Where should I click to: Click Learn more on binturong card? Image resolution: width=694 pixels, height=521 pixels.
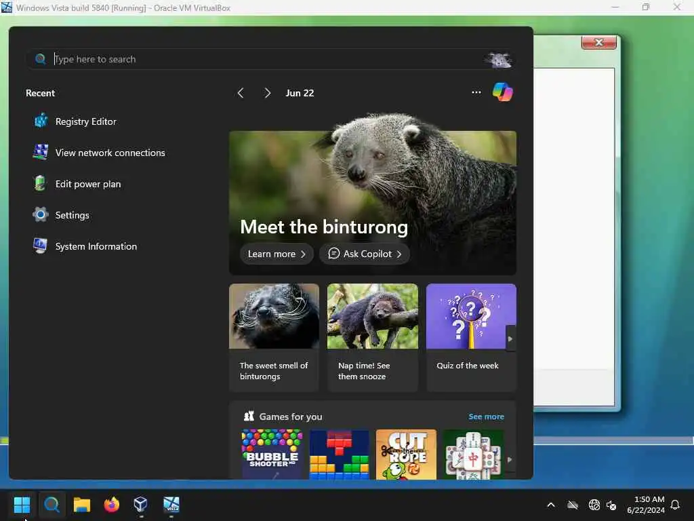click(x=277, y=254)
